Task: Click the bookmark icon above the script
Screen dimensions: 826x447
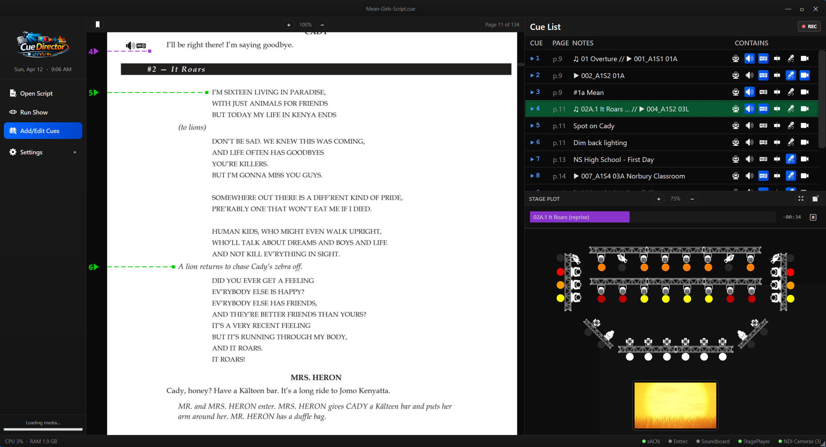Action: [x=97, y=24]
